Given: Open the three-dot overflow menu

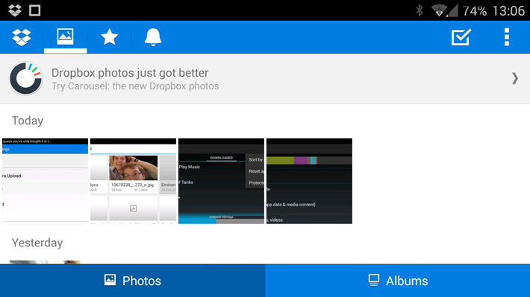Looking at the screenshot, I should (506, 37).
